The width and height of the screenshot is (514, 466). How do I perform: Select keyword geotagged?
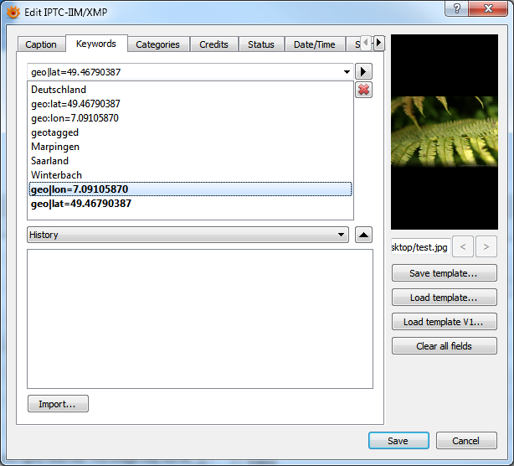pyautogui.click(x=190, y=132)
